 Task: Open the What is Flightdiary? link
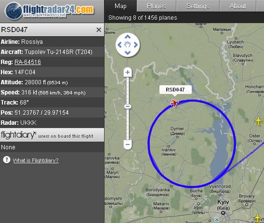(36, 160)
